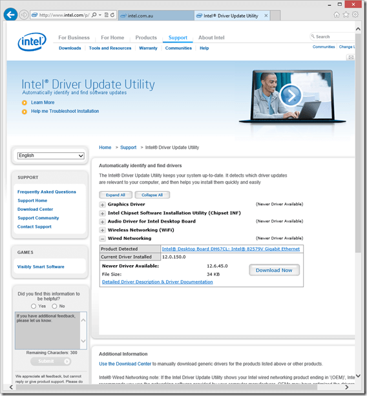Open the Support menu
367x396 pixels.
tap(178, 37)
